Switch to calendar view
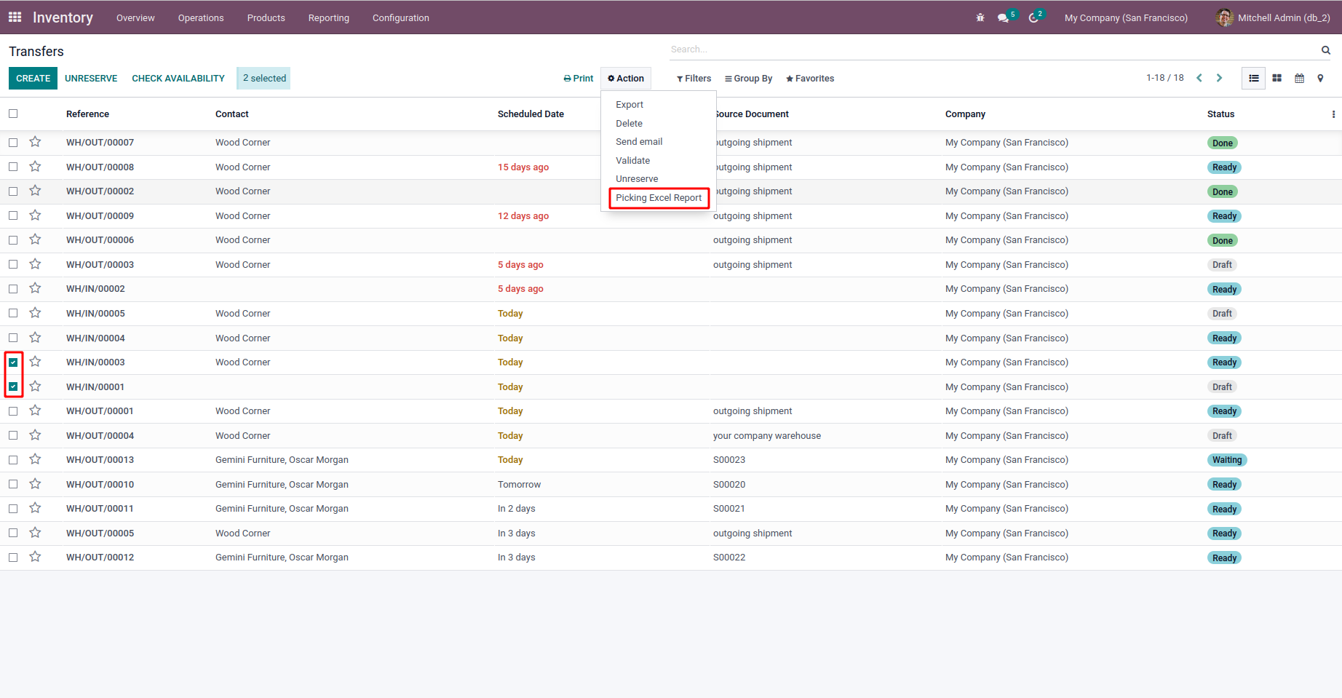Screen dimensions: 1342x698 pos(1299,78)
